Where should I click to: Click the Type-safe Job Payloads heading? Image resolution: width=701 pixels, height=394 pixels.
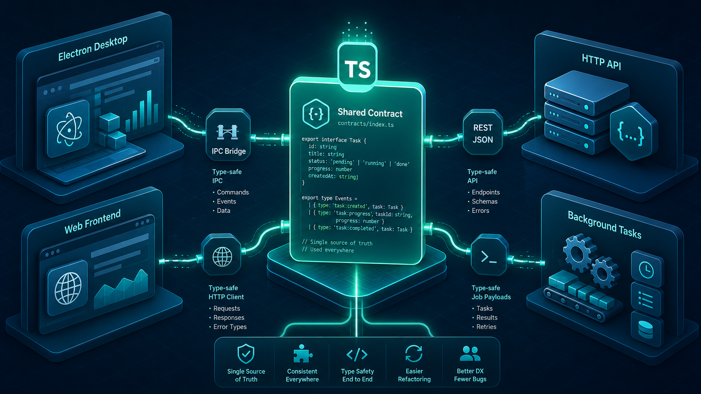tap(491, 292)
